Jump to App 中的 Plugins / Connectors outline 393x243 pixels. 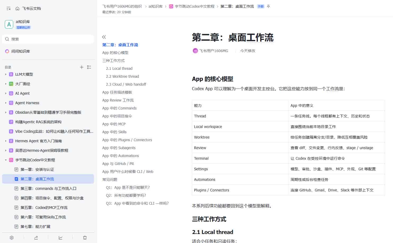pyautogui.click(x=127, y=140)
